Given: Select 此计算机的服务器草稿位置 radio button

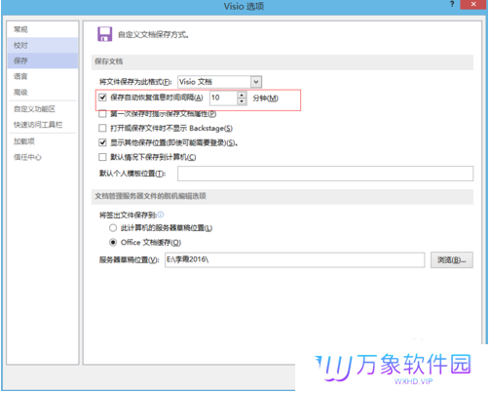Looking at the screenshot, I should (113, 228).
